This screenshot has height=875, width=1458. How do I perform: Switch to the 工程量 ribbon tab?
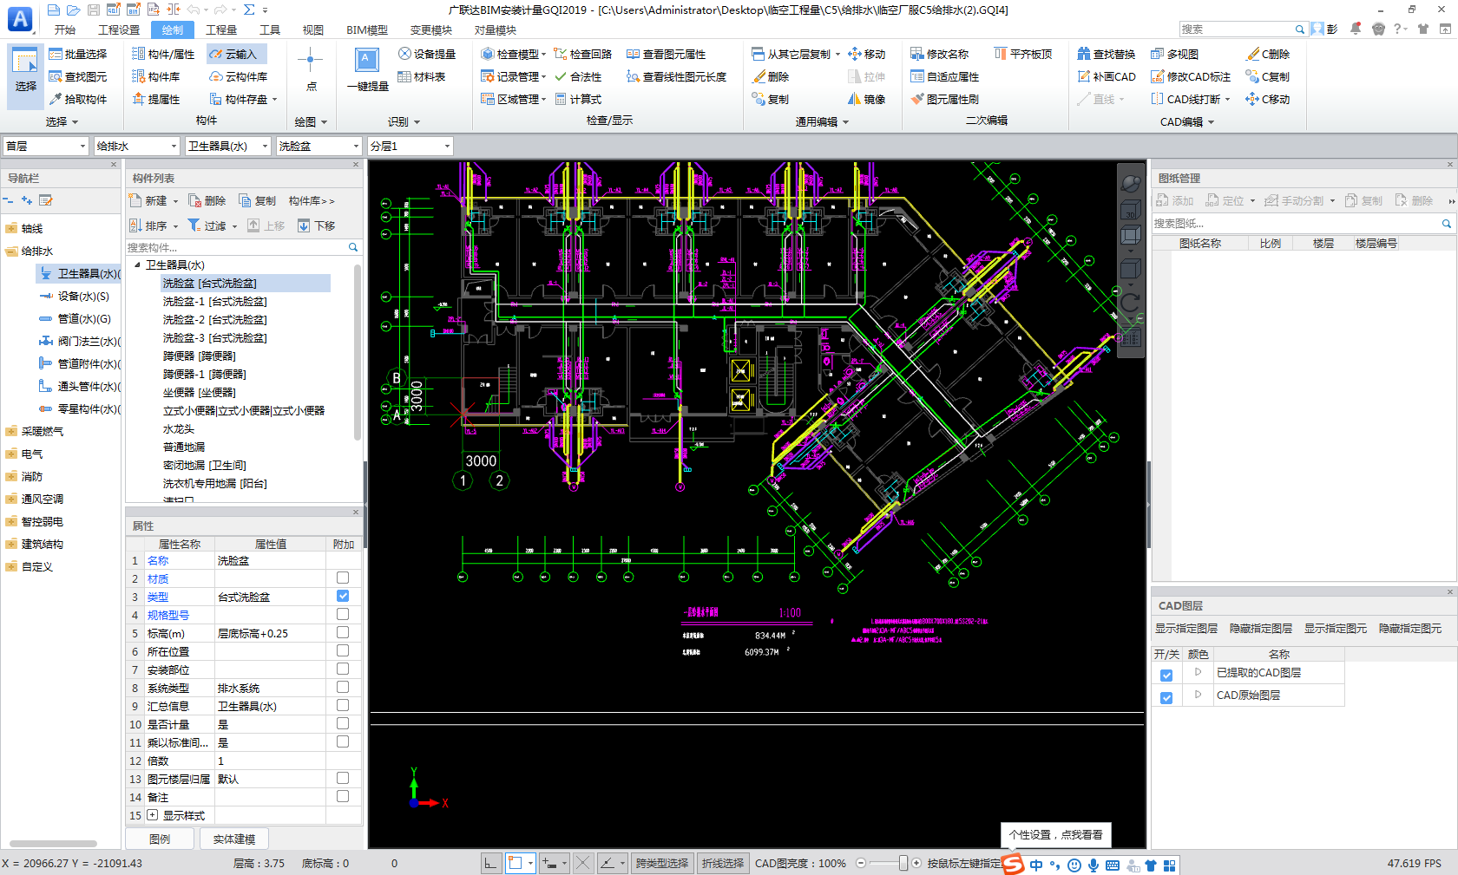click(x=220, y=29)
